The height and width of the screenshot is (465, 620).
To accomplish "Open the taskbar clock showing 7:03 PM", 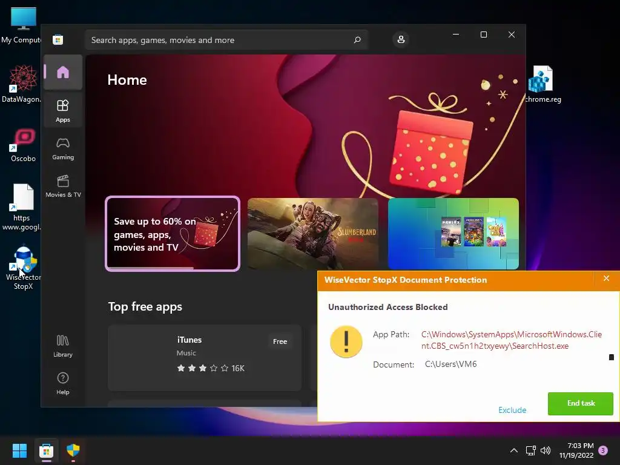I will pyautogui.click(x=576, y=450).
